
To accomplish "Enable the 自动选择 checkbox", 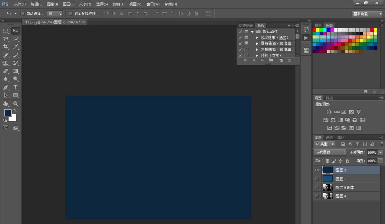I will [x=22, y=13].
